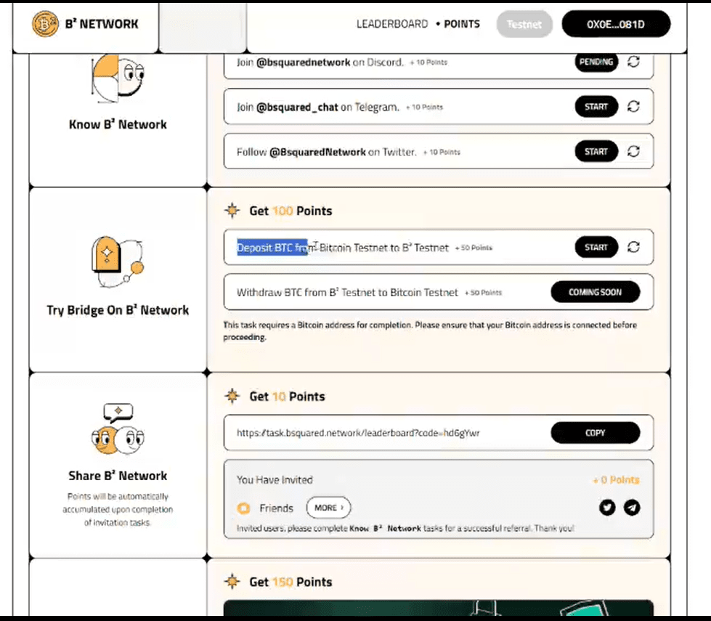Screen dimensions: 711x621
Task: Click the @bsquared_chat Telegram handle
Action: (x=297, y=107)
